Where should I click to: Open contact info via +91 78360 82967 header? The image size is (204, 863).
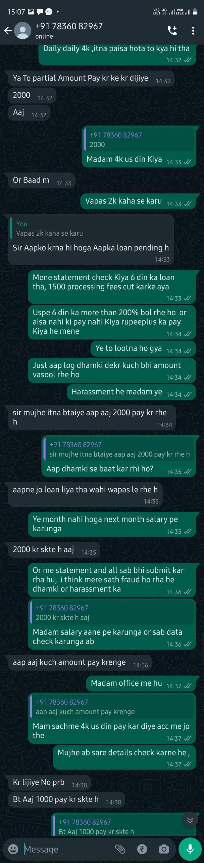[x=69, y=26]
